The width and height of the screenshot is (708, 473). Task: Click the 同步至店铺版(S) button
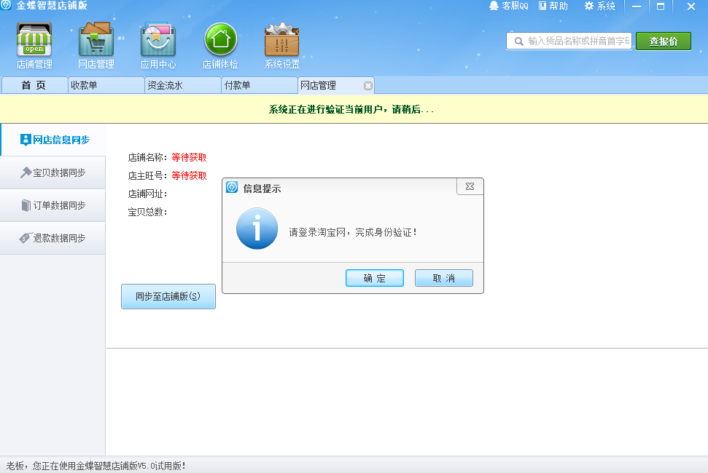pos(168,296)
